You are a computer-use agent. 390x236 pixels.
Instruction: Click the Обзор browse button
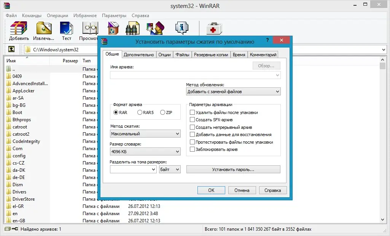(266, 66)
